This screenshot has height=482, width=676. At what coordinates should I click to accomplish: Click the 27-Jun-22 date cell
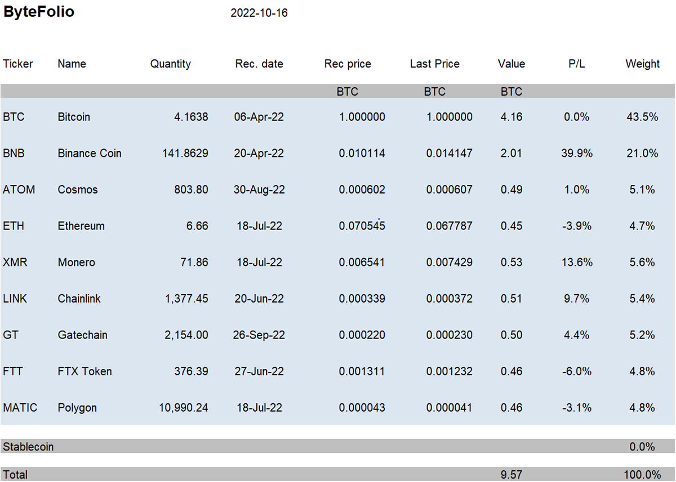259,371
